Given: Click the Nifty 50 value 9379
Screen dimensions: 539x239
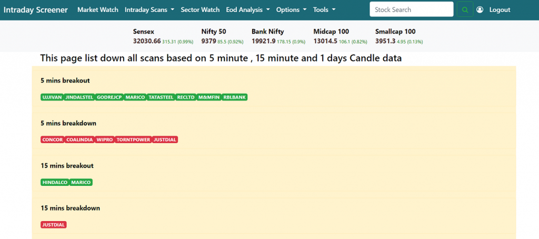Looking at the screenshot, I should [x=208, y=41].
